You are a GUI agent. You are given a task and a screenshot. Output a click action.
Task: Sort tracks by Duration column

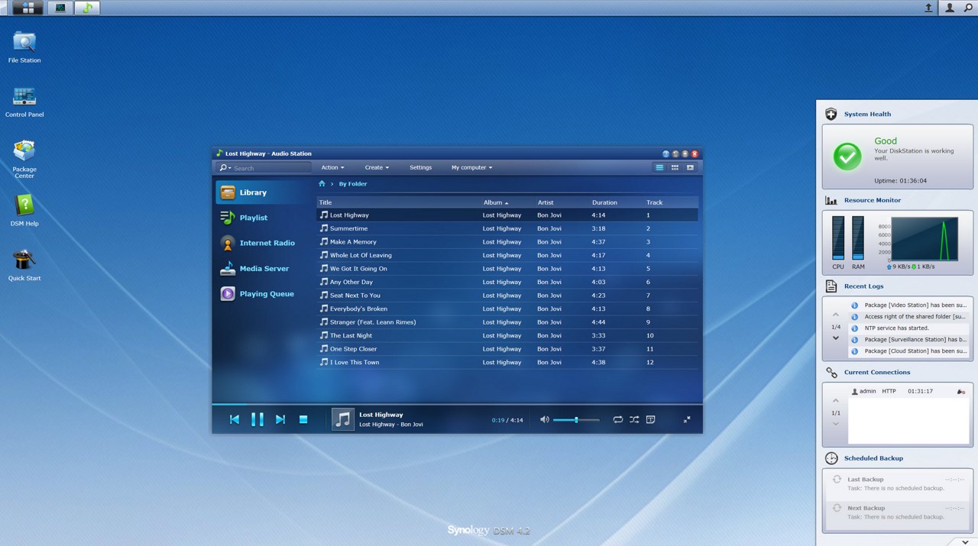(617, 202)
